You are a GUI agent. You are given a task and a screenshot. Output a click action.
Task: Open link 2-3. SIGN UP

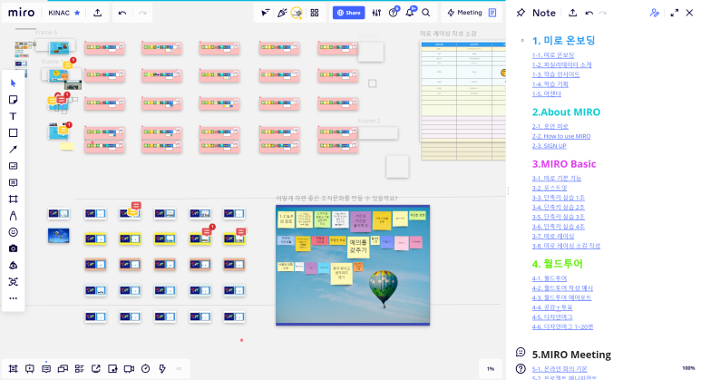click(549, 146)
